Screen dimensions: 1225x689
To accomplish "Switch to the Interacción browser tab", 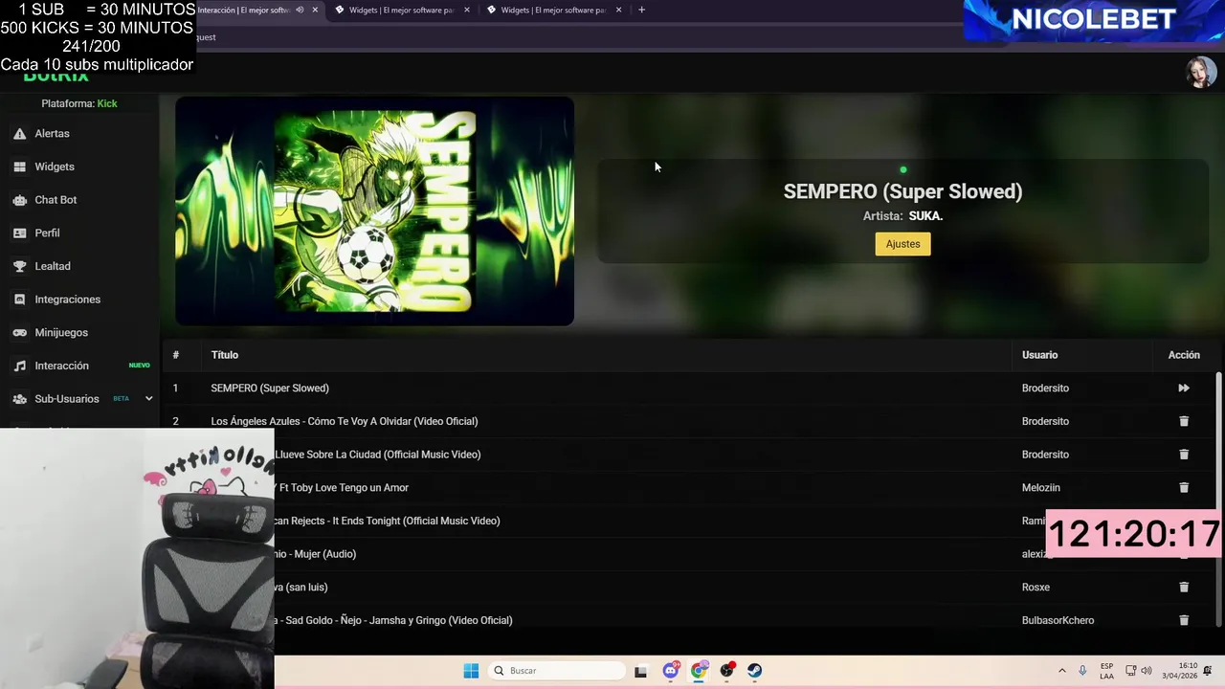I will click(x=243, y=10).
